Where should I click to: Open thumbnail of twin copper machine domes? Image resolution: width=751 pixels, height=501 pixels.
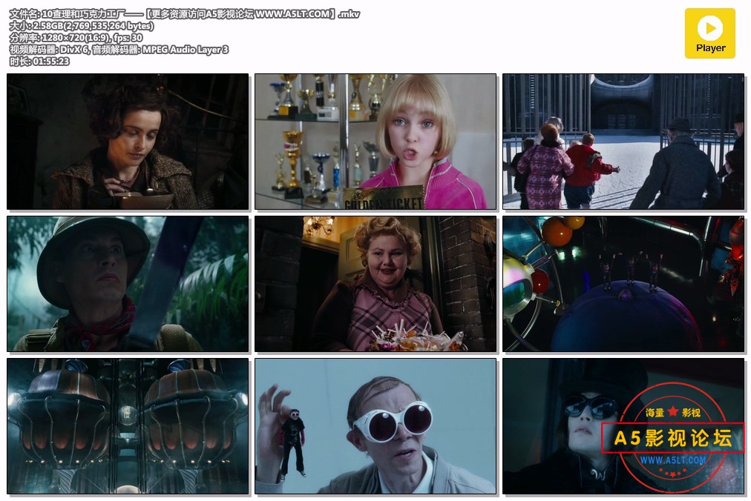pyautogui.click(x=128, y=426)
